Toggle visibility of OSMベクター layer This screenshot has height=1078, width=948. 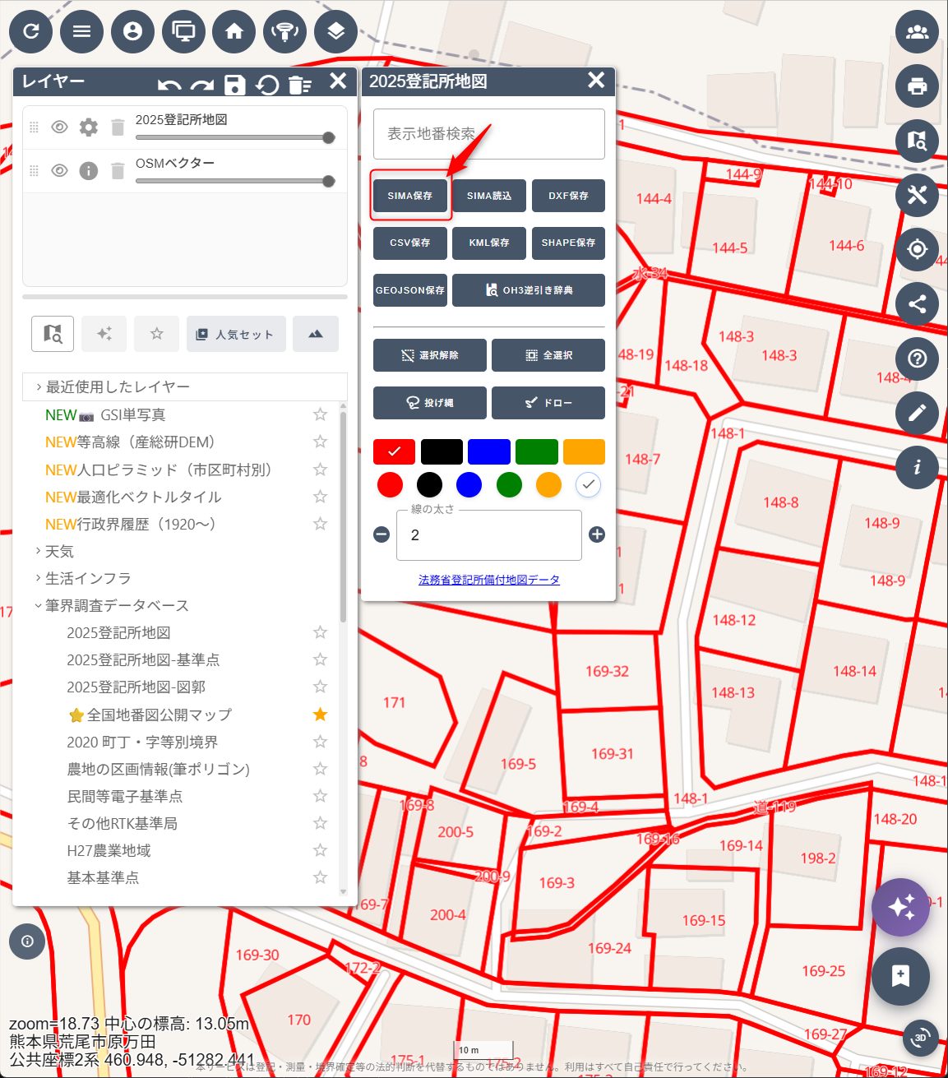pos(59,171)
